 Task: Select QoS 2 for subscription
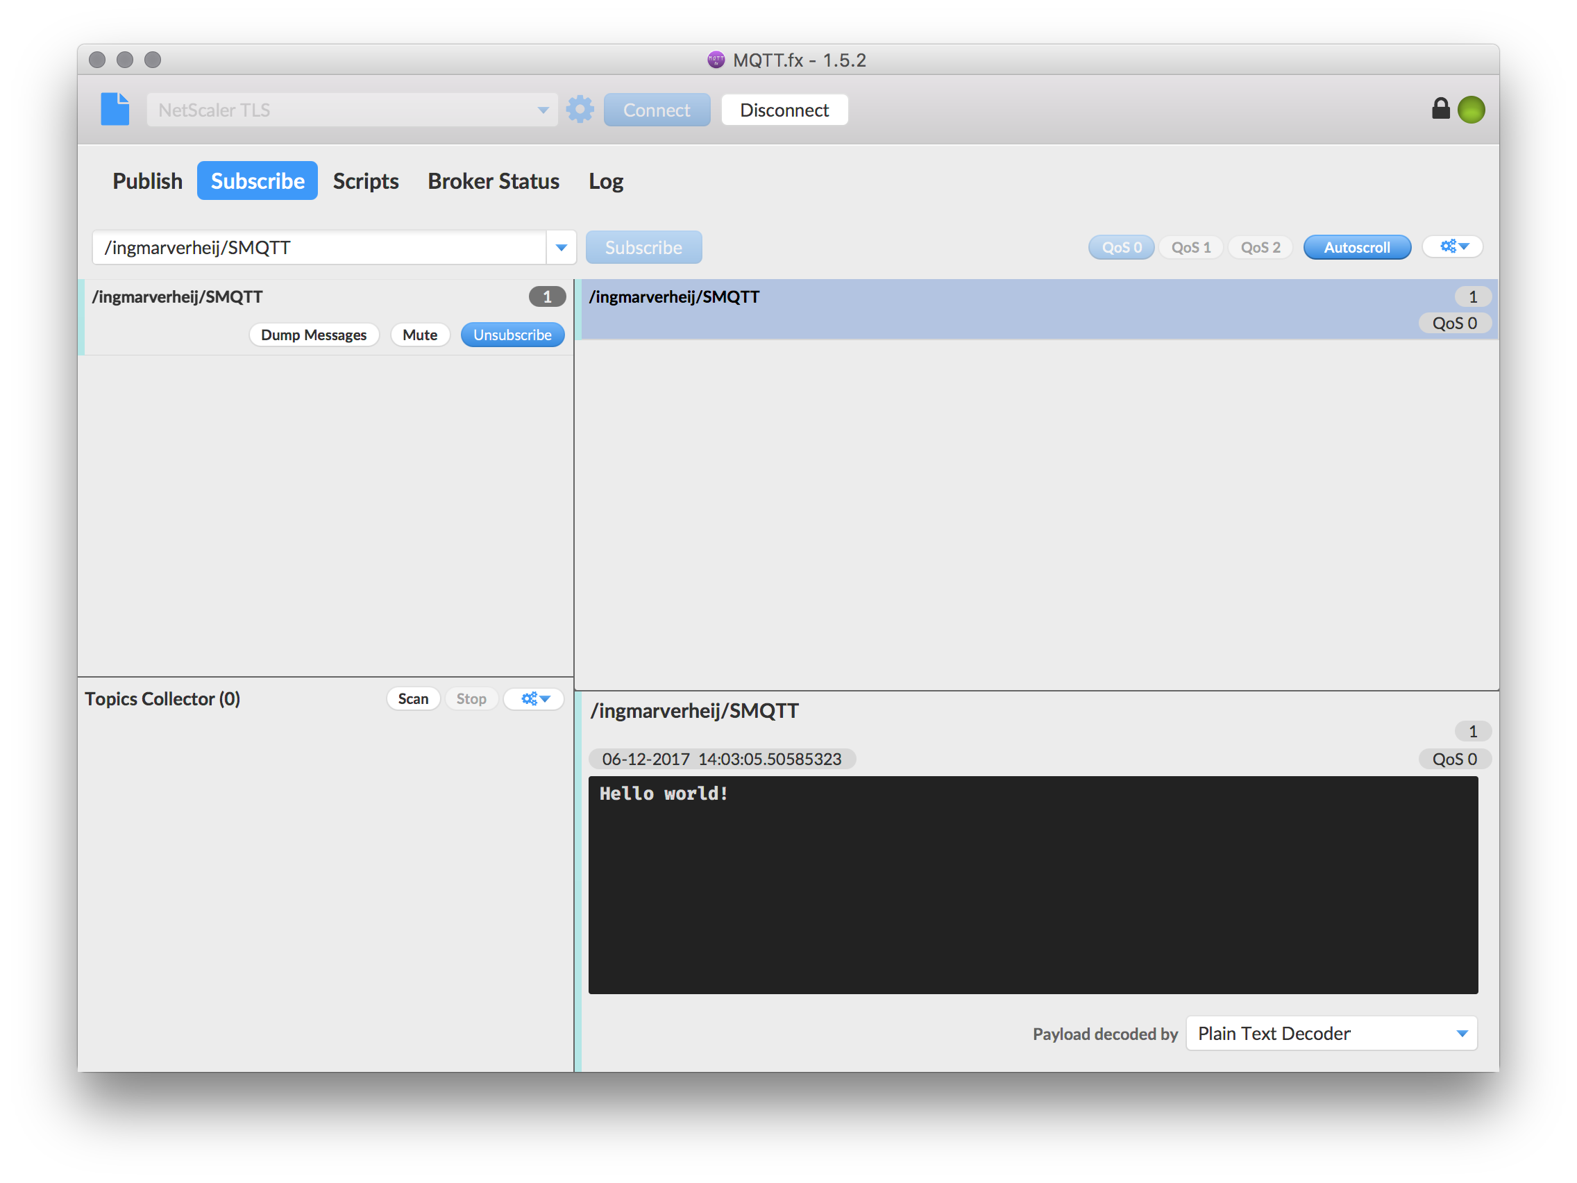tap(1260, 247)
